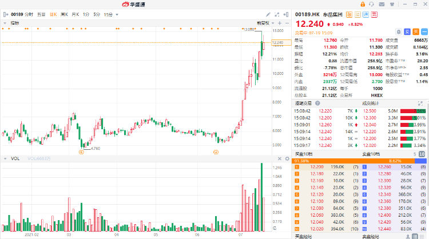Click the 最高 12.760 value
This screenshot has width=429, height=239.
(330, 40)
